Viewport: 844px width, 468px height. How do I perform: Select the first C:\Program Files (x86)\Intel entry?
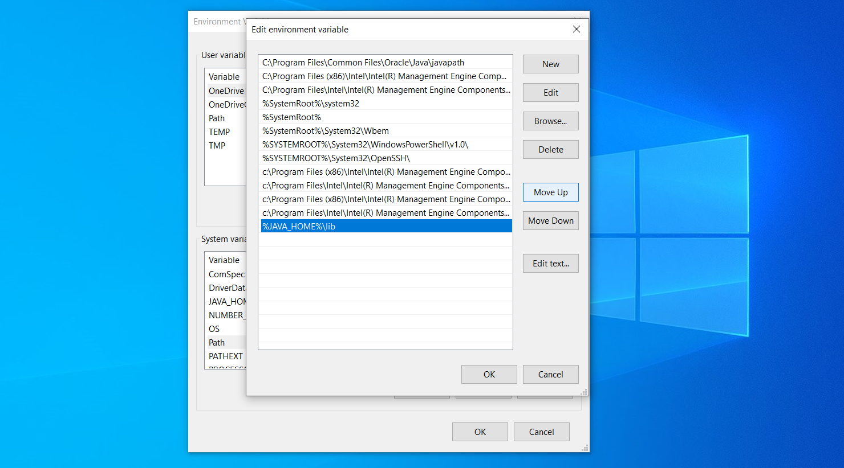[386, 76]
